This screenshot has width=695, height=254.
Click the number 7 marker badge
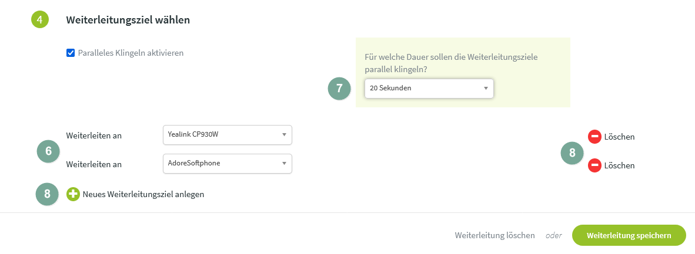(339, 89)
